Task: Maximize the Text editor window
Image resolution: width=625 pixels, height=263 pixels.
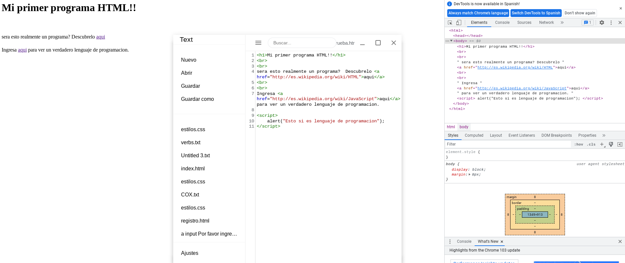Action: coord(378,43)
